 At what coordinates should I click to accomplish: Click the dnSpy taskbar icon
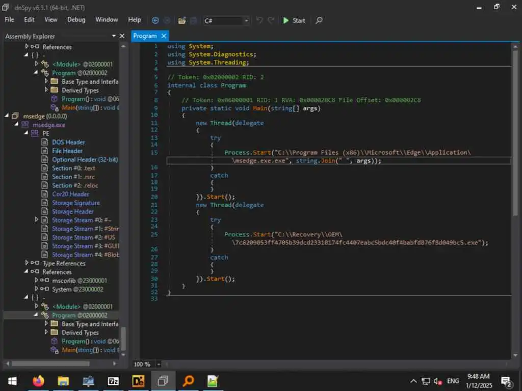pos(163,381)
